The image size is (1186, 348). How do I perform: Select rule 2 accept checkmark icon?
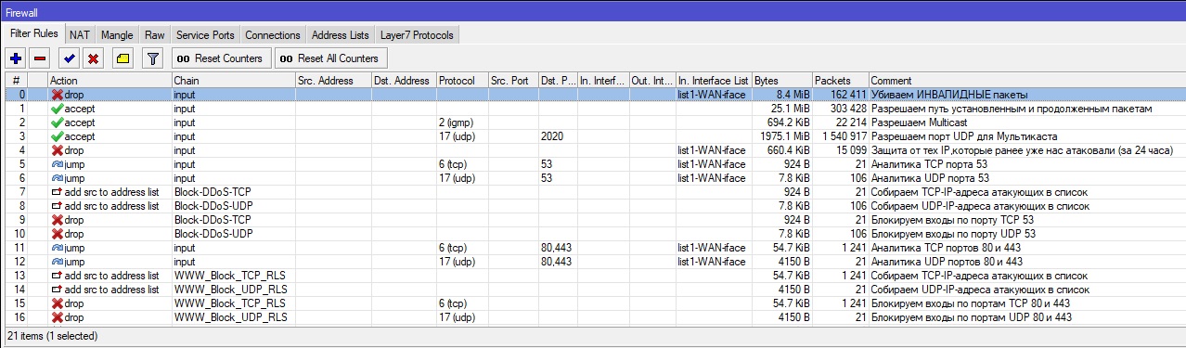(x=57, y=122)
